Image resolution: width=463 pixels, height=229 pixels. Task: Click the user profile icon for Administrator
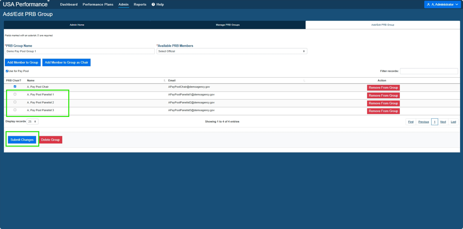click(429, 4)
